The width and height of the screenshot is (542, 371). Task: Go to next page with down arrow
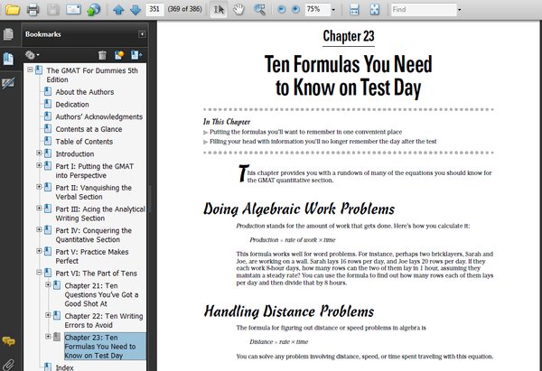pos(135,9)
